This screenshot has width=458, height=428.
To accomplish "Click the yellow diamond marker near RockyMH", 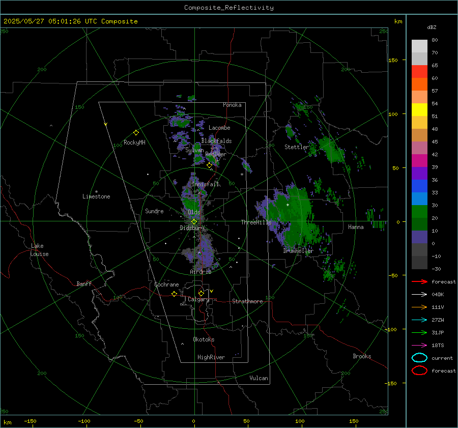I will 136,133.
